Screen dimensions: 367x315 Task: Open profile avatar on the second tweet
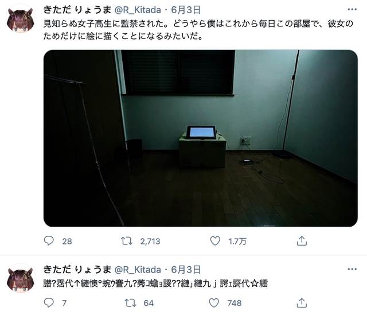coord(21,279)
